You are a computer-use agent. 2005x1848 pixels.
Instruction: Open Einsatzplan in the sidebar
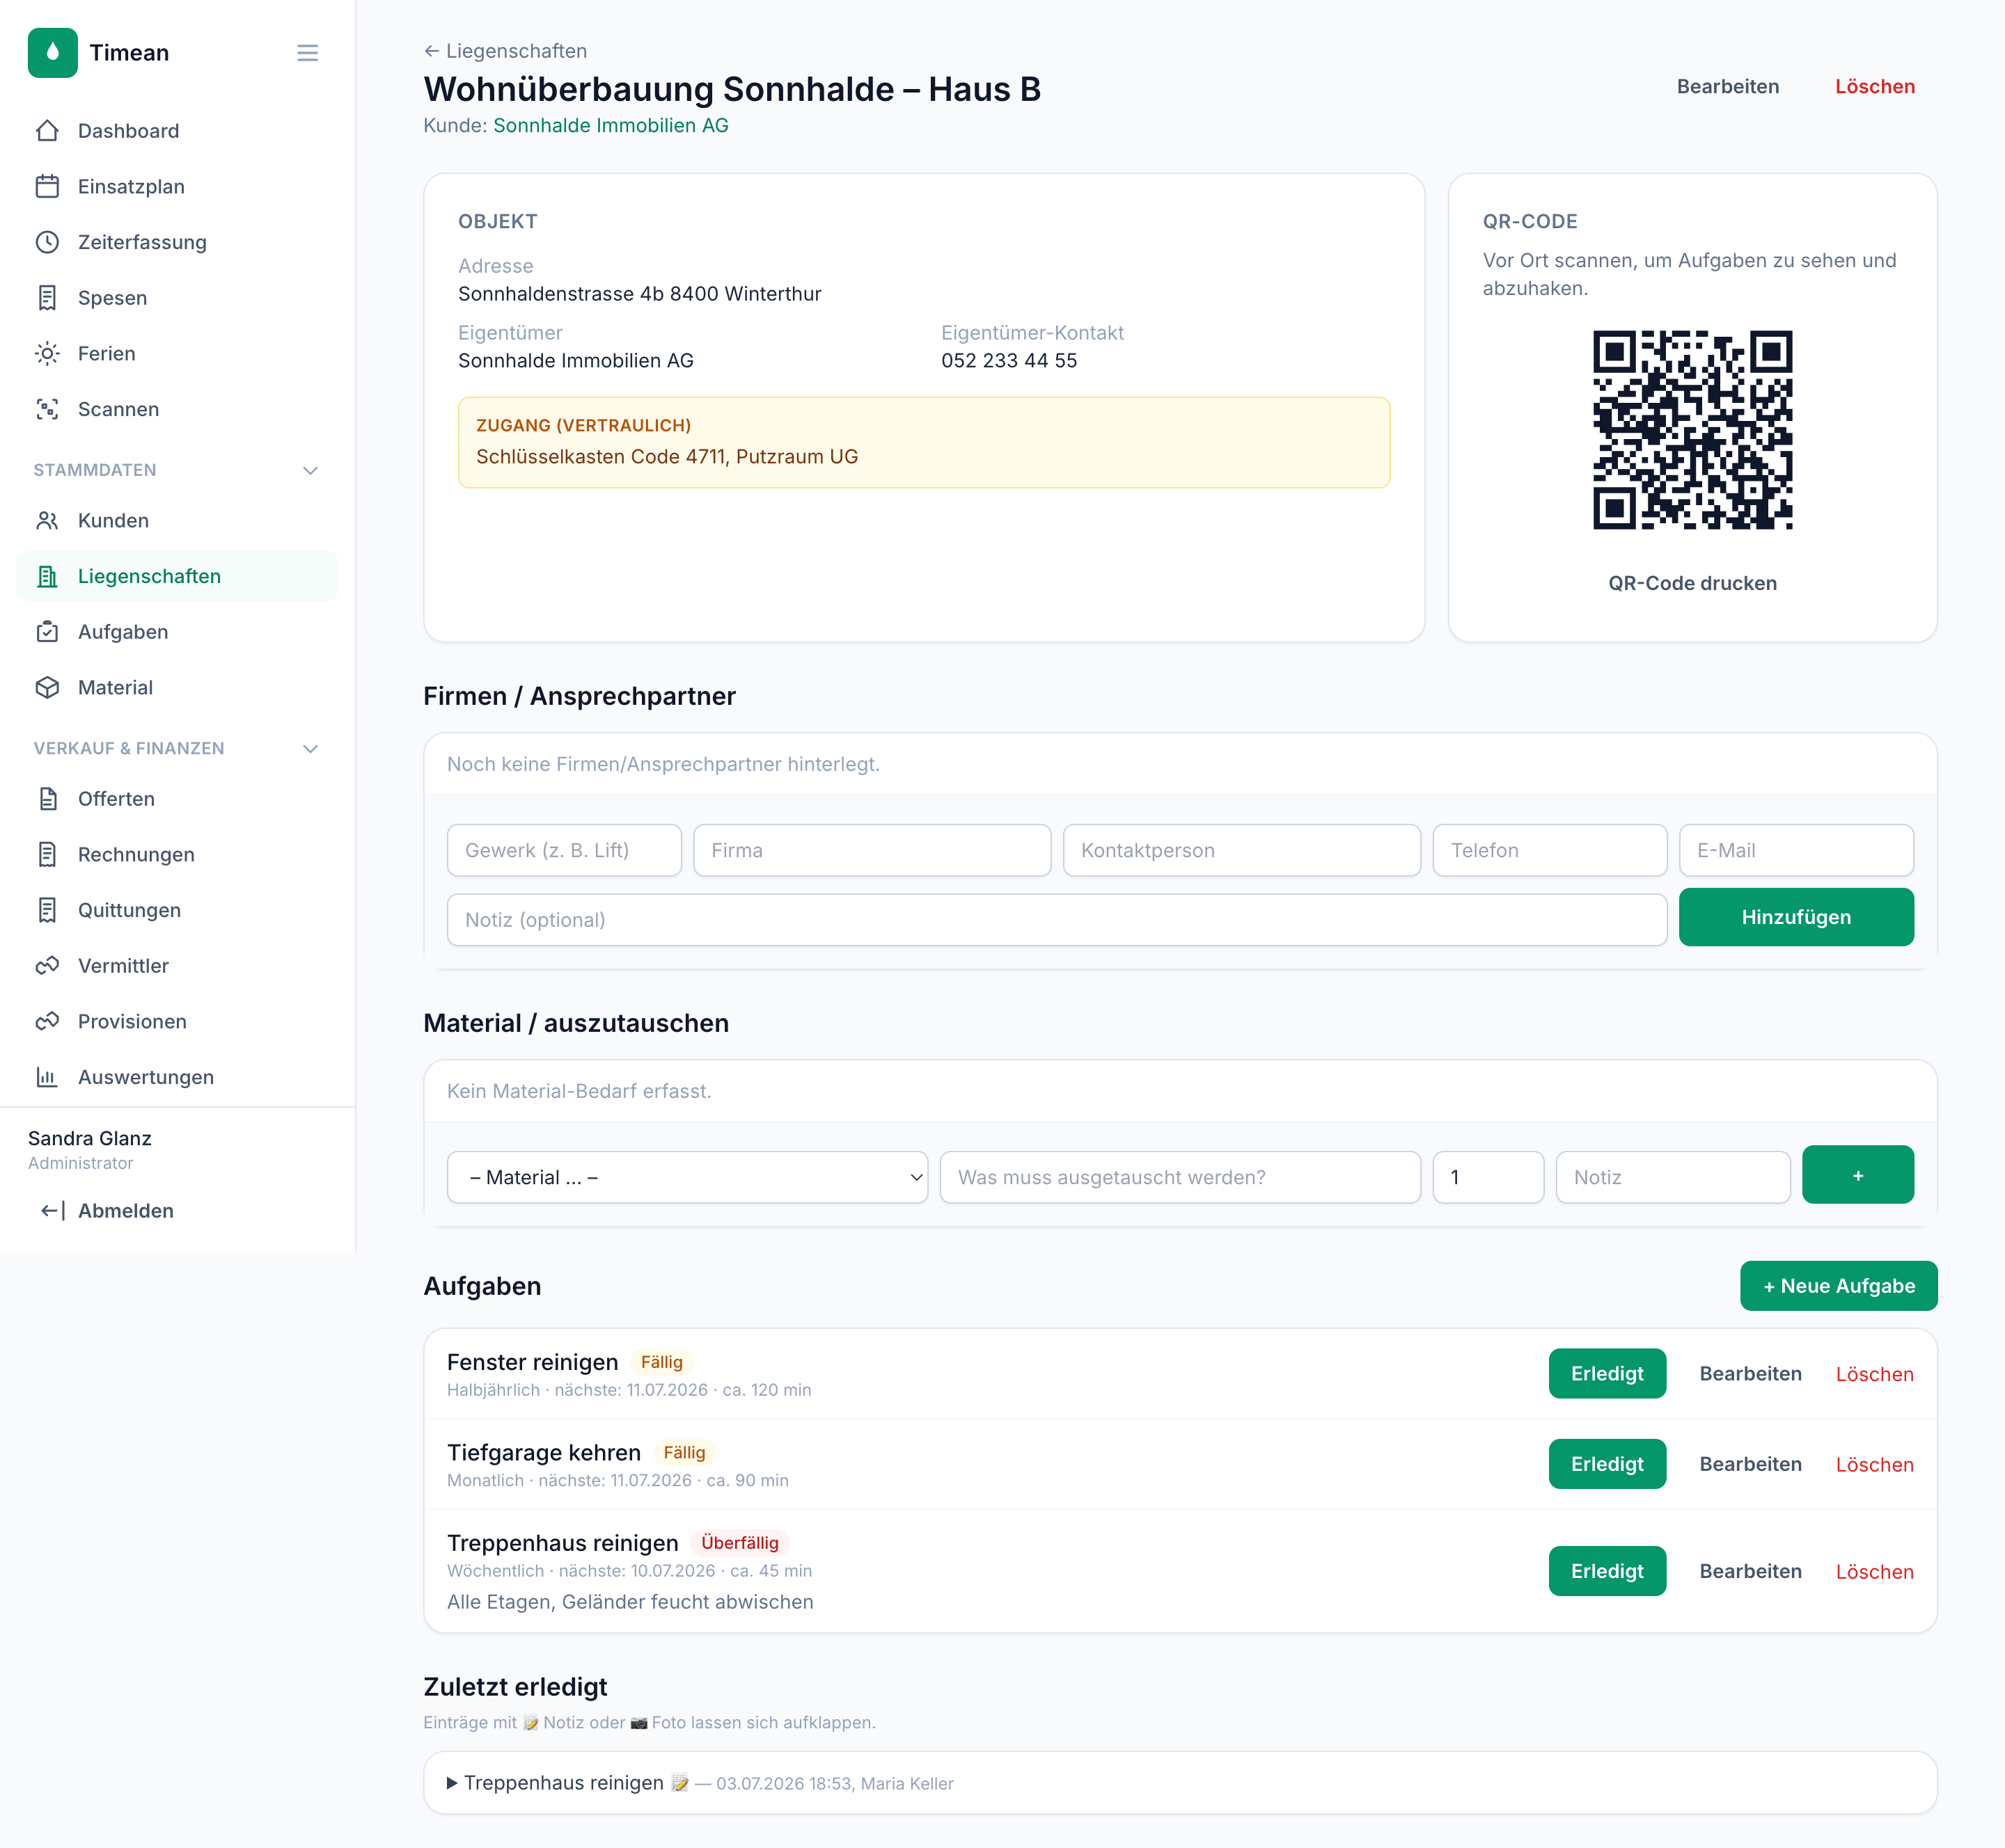177,187
